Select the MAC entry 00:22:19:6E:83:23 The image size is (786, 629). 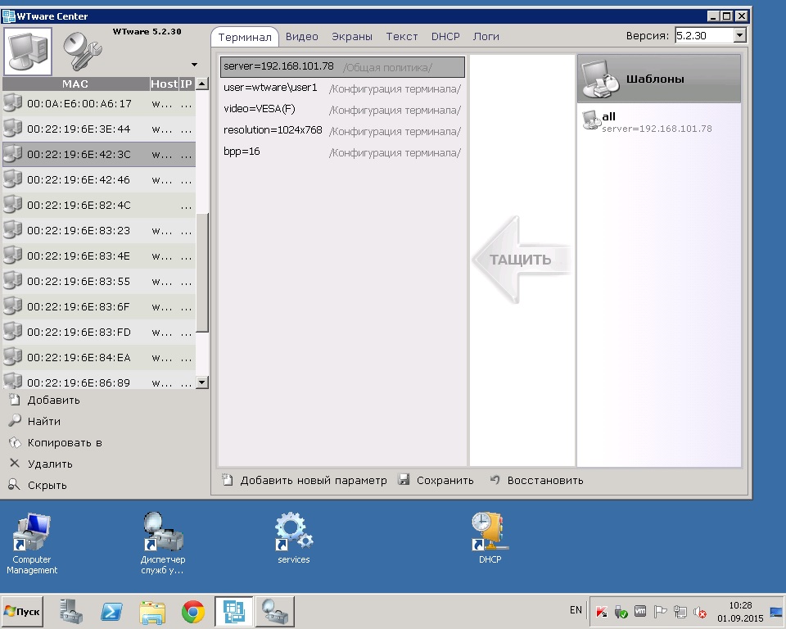[79, 231]
